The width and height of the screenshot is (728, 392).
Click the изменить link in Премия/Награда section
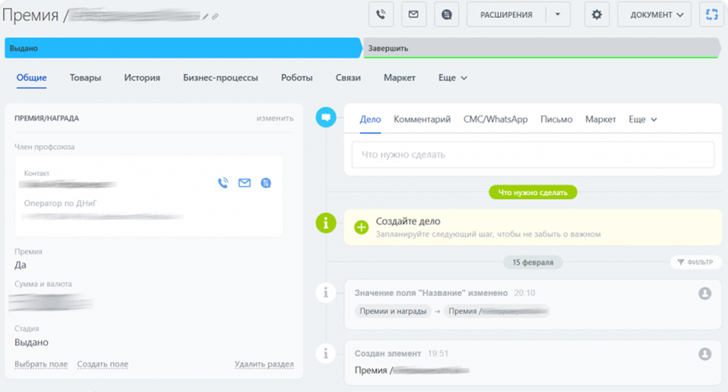point(275,118)
